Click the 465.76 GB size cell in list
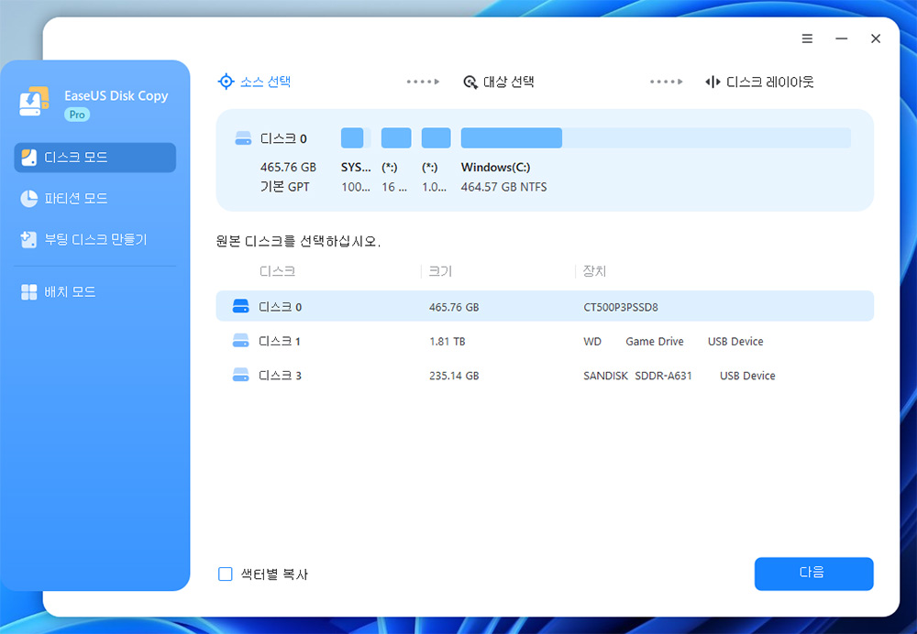This screenshot has height=634, width=917. (454, 307)
